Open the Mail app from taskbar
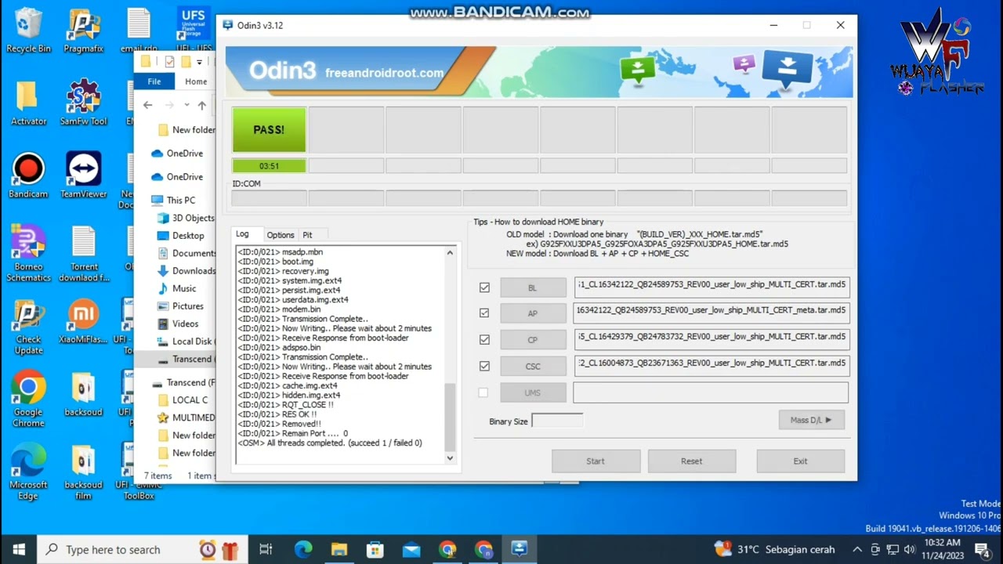The height and width of the screenshot is (564, 1003). pos(411,549)
